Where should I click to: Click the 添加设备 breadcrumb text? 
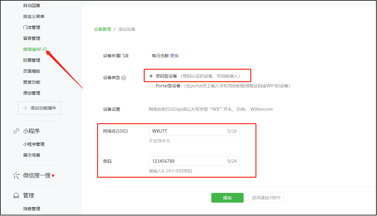click(127, 29)
